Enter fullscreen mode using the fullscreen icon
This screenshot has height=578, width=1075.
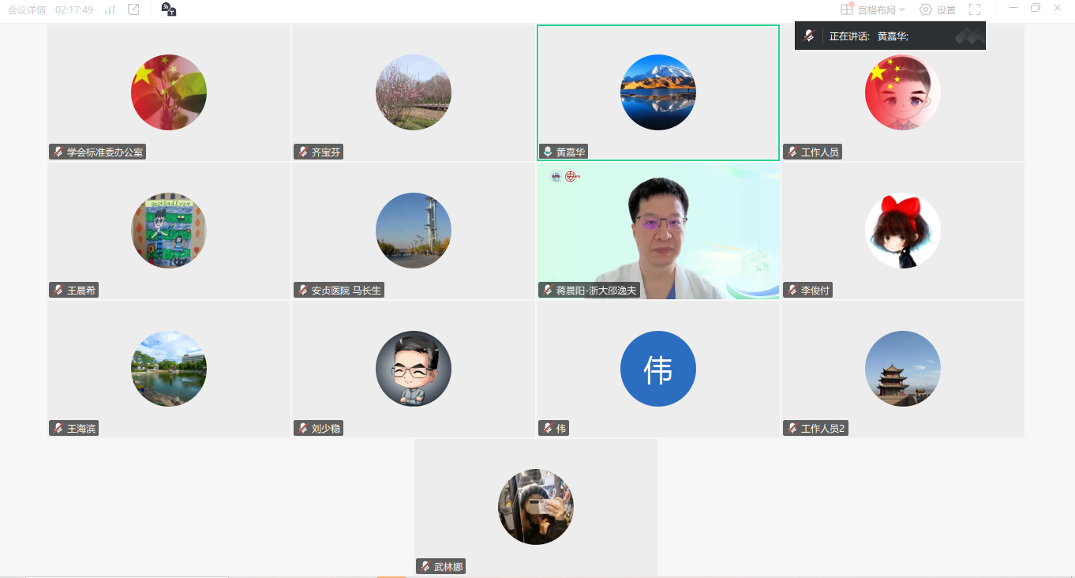(x=975, y=9)
